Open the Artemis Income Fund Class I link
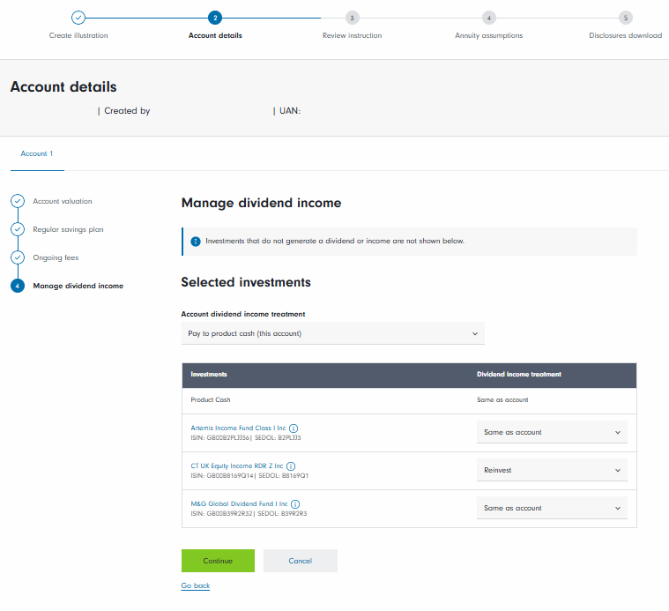Viewport: 669px width, 611px height. (238, 428)
